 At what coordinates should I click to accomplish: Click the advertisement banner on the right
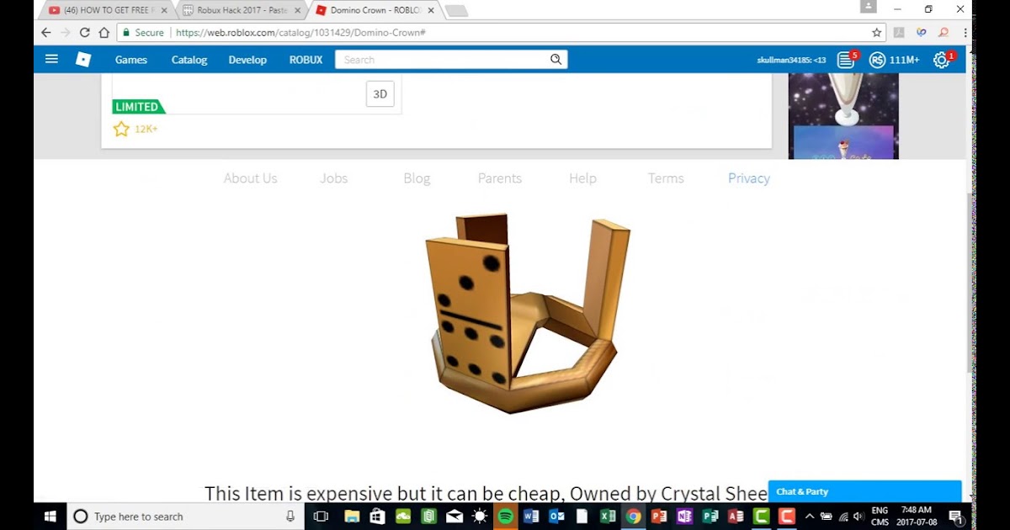pyautogui.click(x=843, y=116)
